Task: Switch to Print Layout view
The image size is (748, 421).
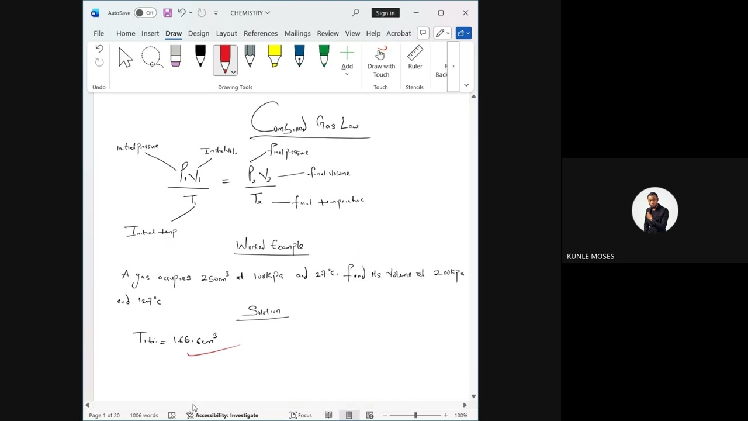Action: (x=349, y=415)
